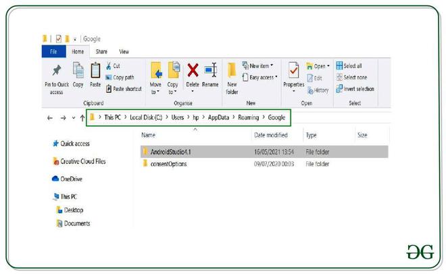Go back with the left arrow
446x274 pixels.
(50, 118)
